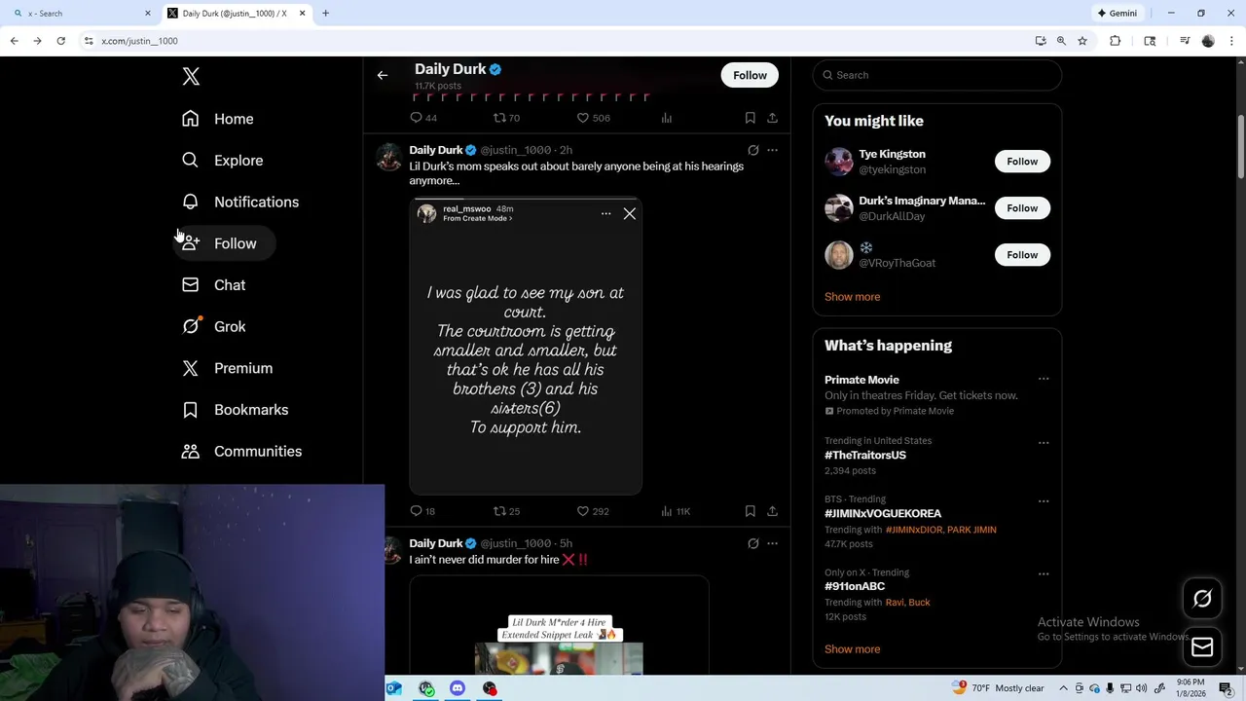Bookmark this page with star icon
Screen dimensions: 1246x701
1081,41
